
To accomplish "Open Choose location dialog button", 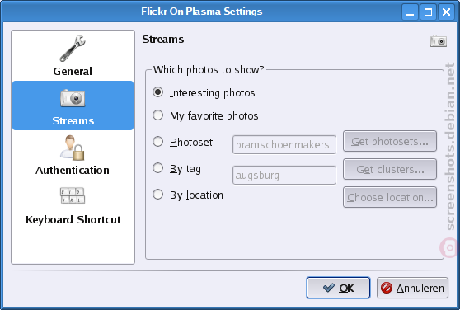I will (x=390, y=197).
